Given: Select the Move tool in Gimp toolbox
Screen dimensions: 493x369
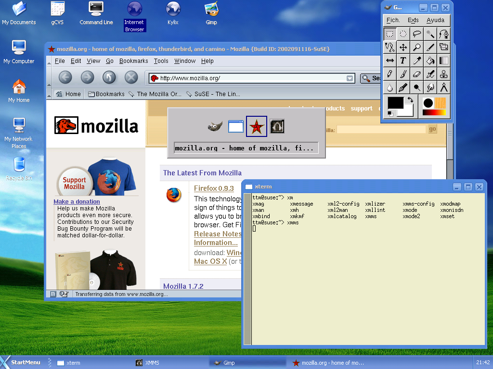Looking at the screenshot, I should coord(403,48).
